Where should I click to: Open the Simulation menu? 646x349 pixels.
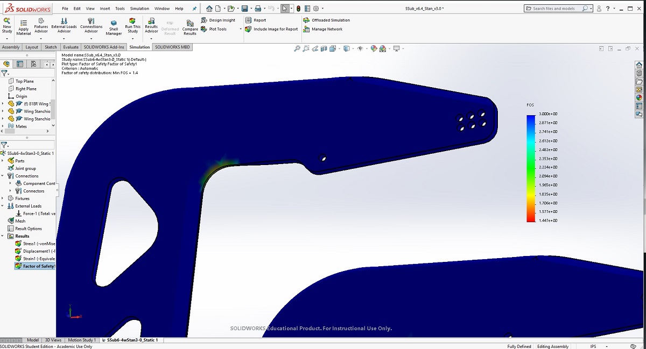pyautogui.click(x=139, y=9)
